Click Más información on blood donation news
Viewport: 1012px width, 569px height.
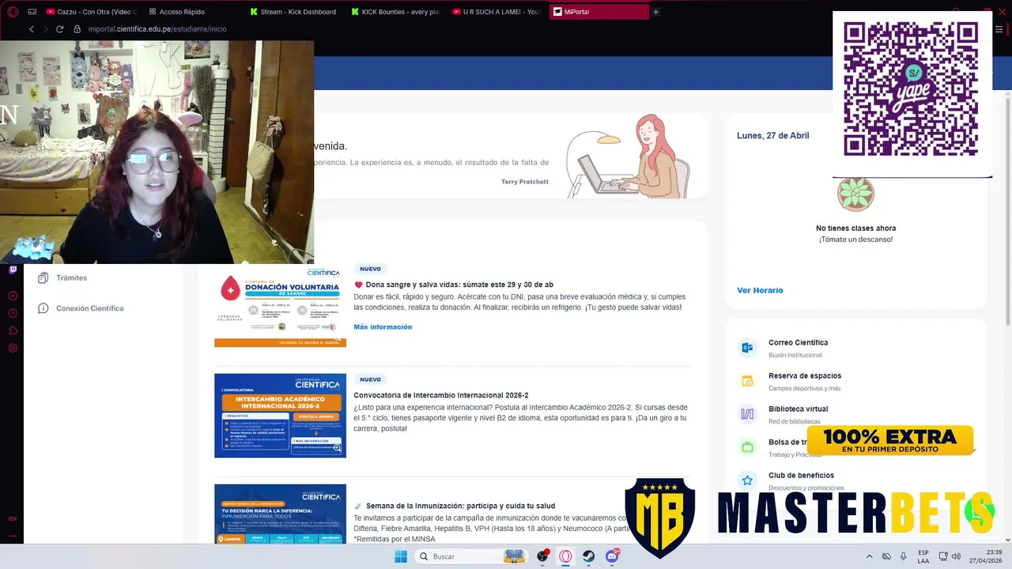click(x=383, y=326)
